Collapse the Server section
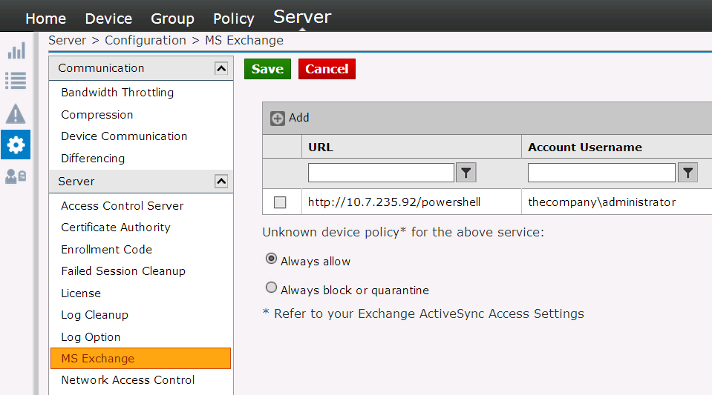This screenshot has height=395, width=712. (x=221, y=182)
